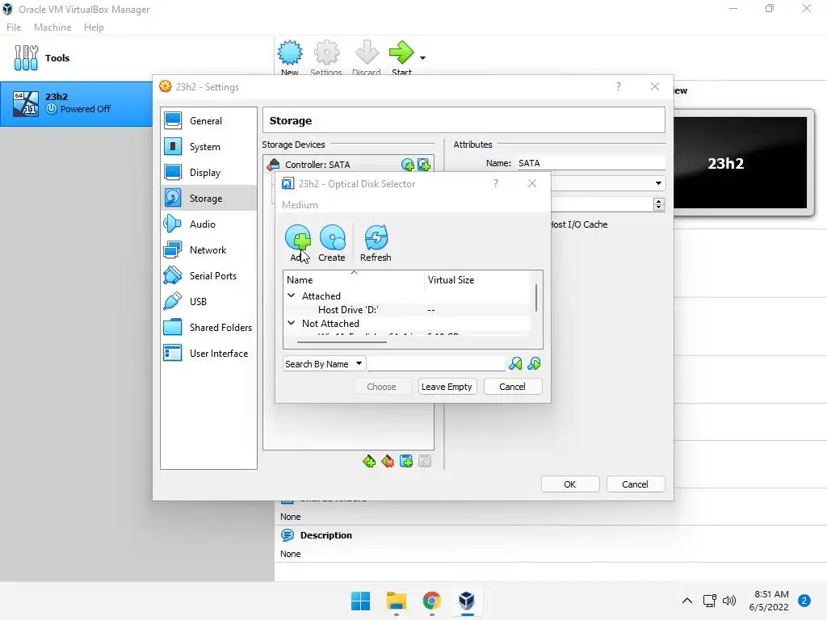Click VirtualBox taskbar icon
Screen dimensions: 827x620
467,601
